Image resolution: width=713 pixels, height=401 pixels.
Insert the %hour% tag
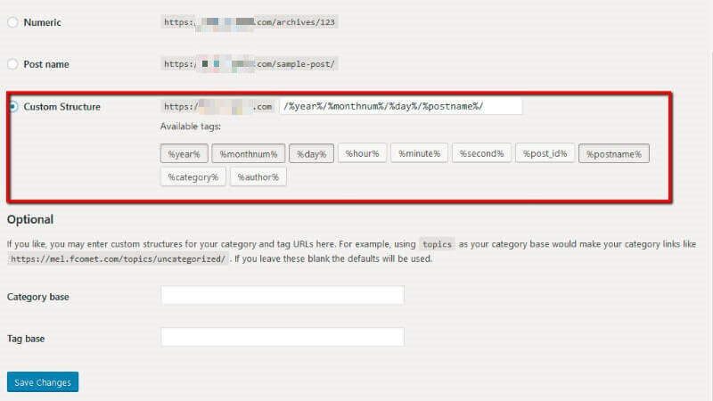[x=362, y=153]
